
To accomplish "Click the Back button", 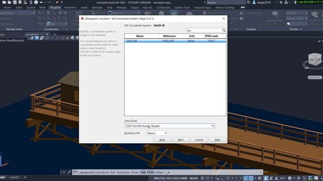I will pyautogui.click(x=162, y=140).
